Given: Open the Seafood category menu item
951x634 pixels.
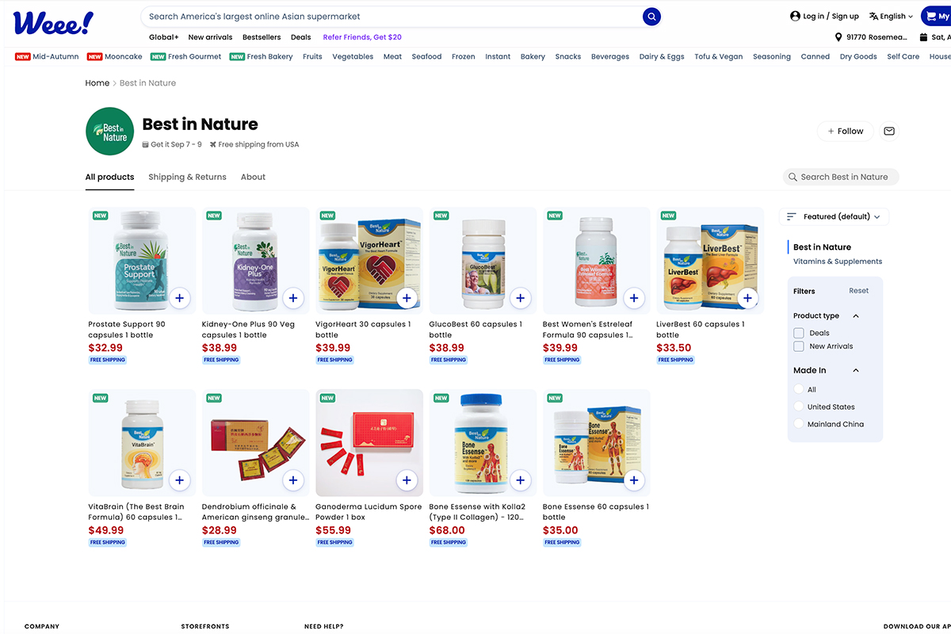Looking at the screenshot, I should (x=426, y=57).
